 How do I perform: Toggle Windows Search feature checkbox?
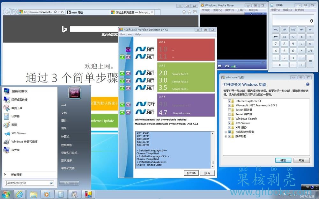tap(229, 119)
